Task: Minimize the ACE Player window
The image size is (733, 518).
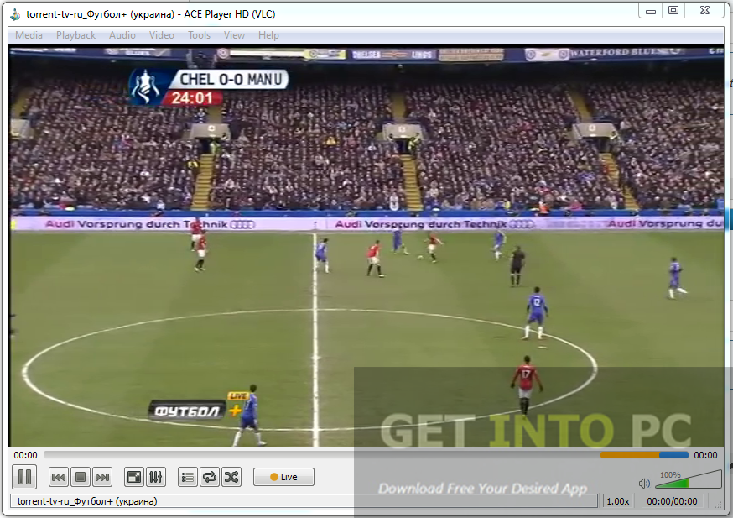Action: (651, 11)
